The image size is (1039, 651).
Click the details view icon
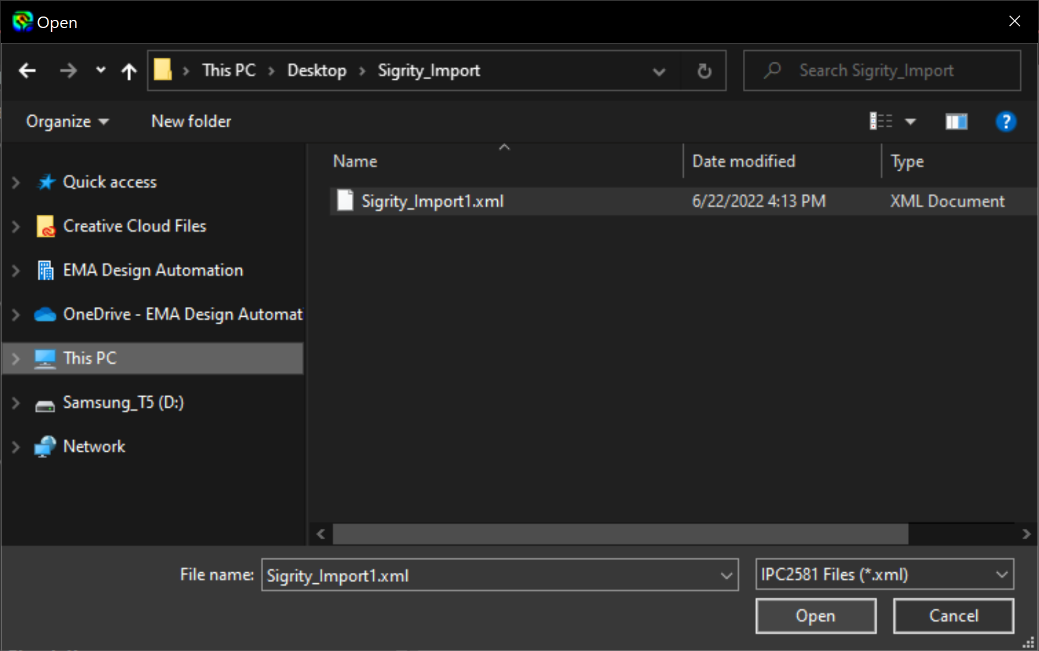[x=881, y=121]
